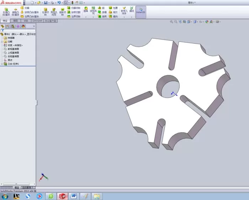Viewport: 249px width, 200px height.
Task: Click the Revolved Boss/Base (旋转凸台/基体) tool
Action: coord(15,12)
